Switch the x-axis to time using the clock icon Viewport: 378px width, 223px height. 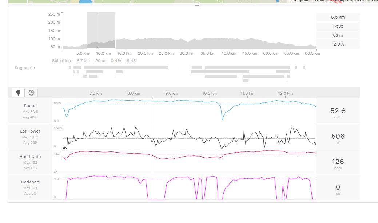(x=31, y=93)
